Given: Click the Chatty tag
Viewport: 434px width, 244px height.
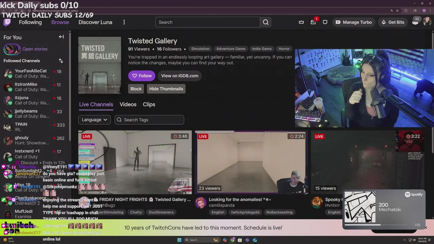Looking at the screenshot, I should click(136, 212).
